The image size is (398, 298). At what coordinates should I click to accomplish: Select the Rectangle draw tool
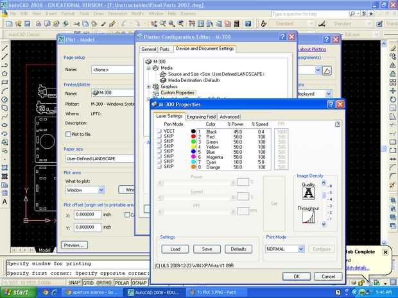[4, 83]
